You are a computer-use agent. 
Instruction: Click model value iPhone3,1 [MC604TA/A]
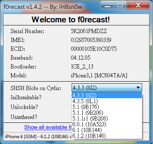(x=99, y=75)
